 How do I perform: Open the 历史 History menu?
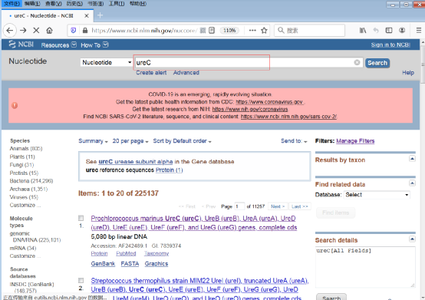click(x=74, y=4)
